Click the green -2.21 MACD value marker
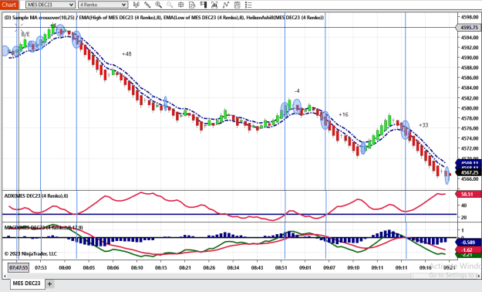 (468, 255)
